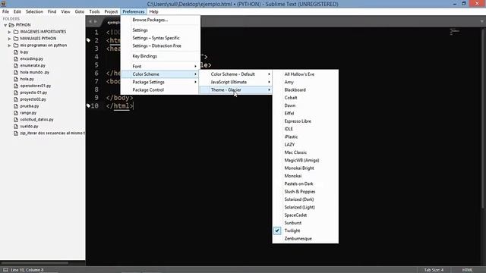The image size is (486, 273).
Task: Open hola mundo .py file
Action: 34,72
